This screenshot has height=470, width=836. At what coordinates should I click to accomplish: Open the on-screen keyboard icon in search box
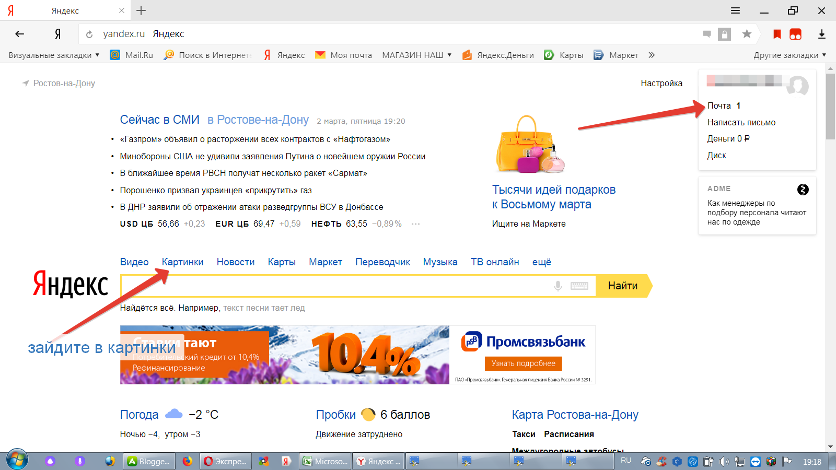click(x=579, y=286)
